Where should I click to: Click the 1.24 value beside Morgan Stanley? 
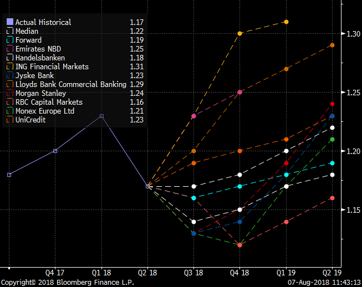point(137,93)
